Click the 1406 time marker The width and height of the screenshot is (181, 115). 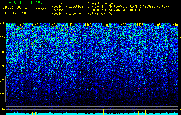pos(105,25)
